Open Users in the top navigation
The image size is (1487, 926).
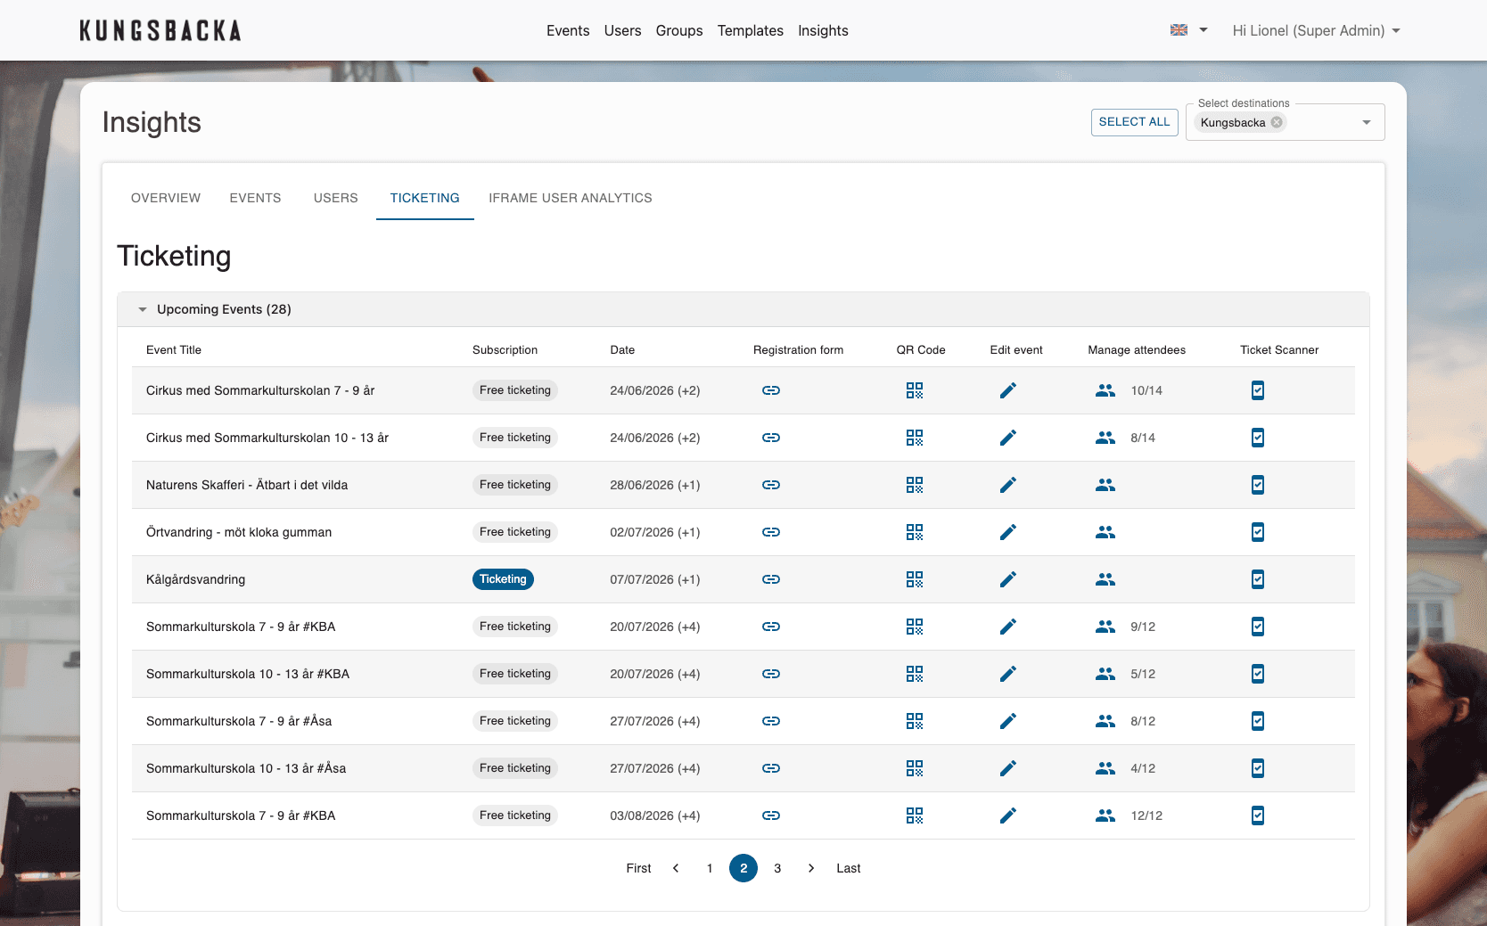622,30
